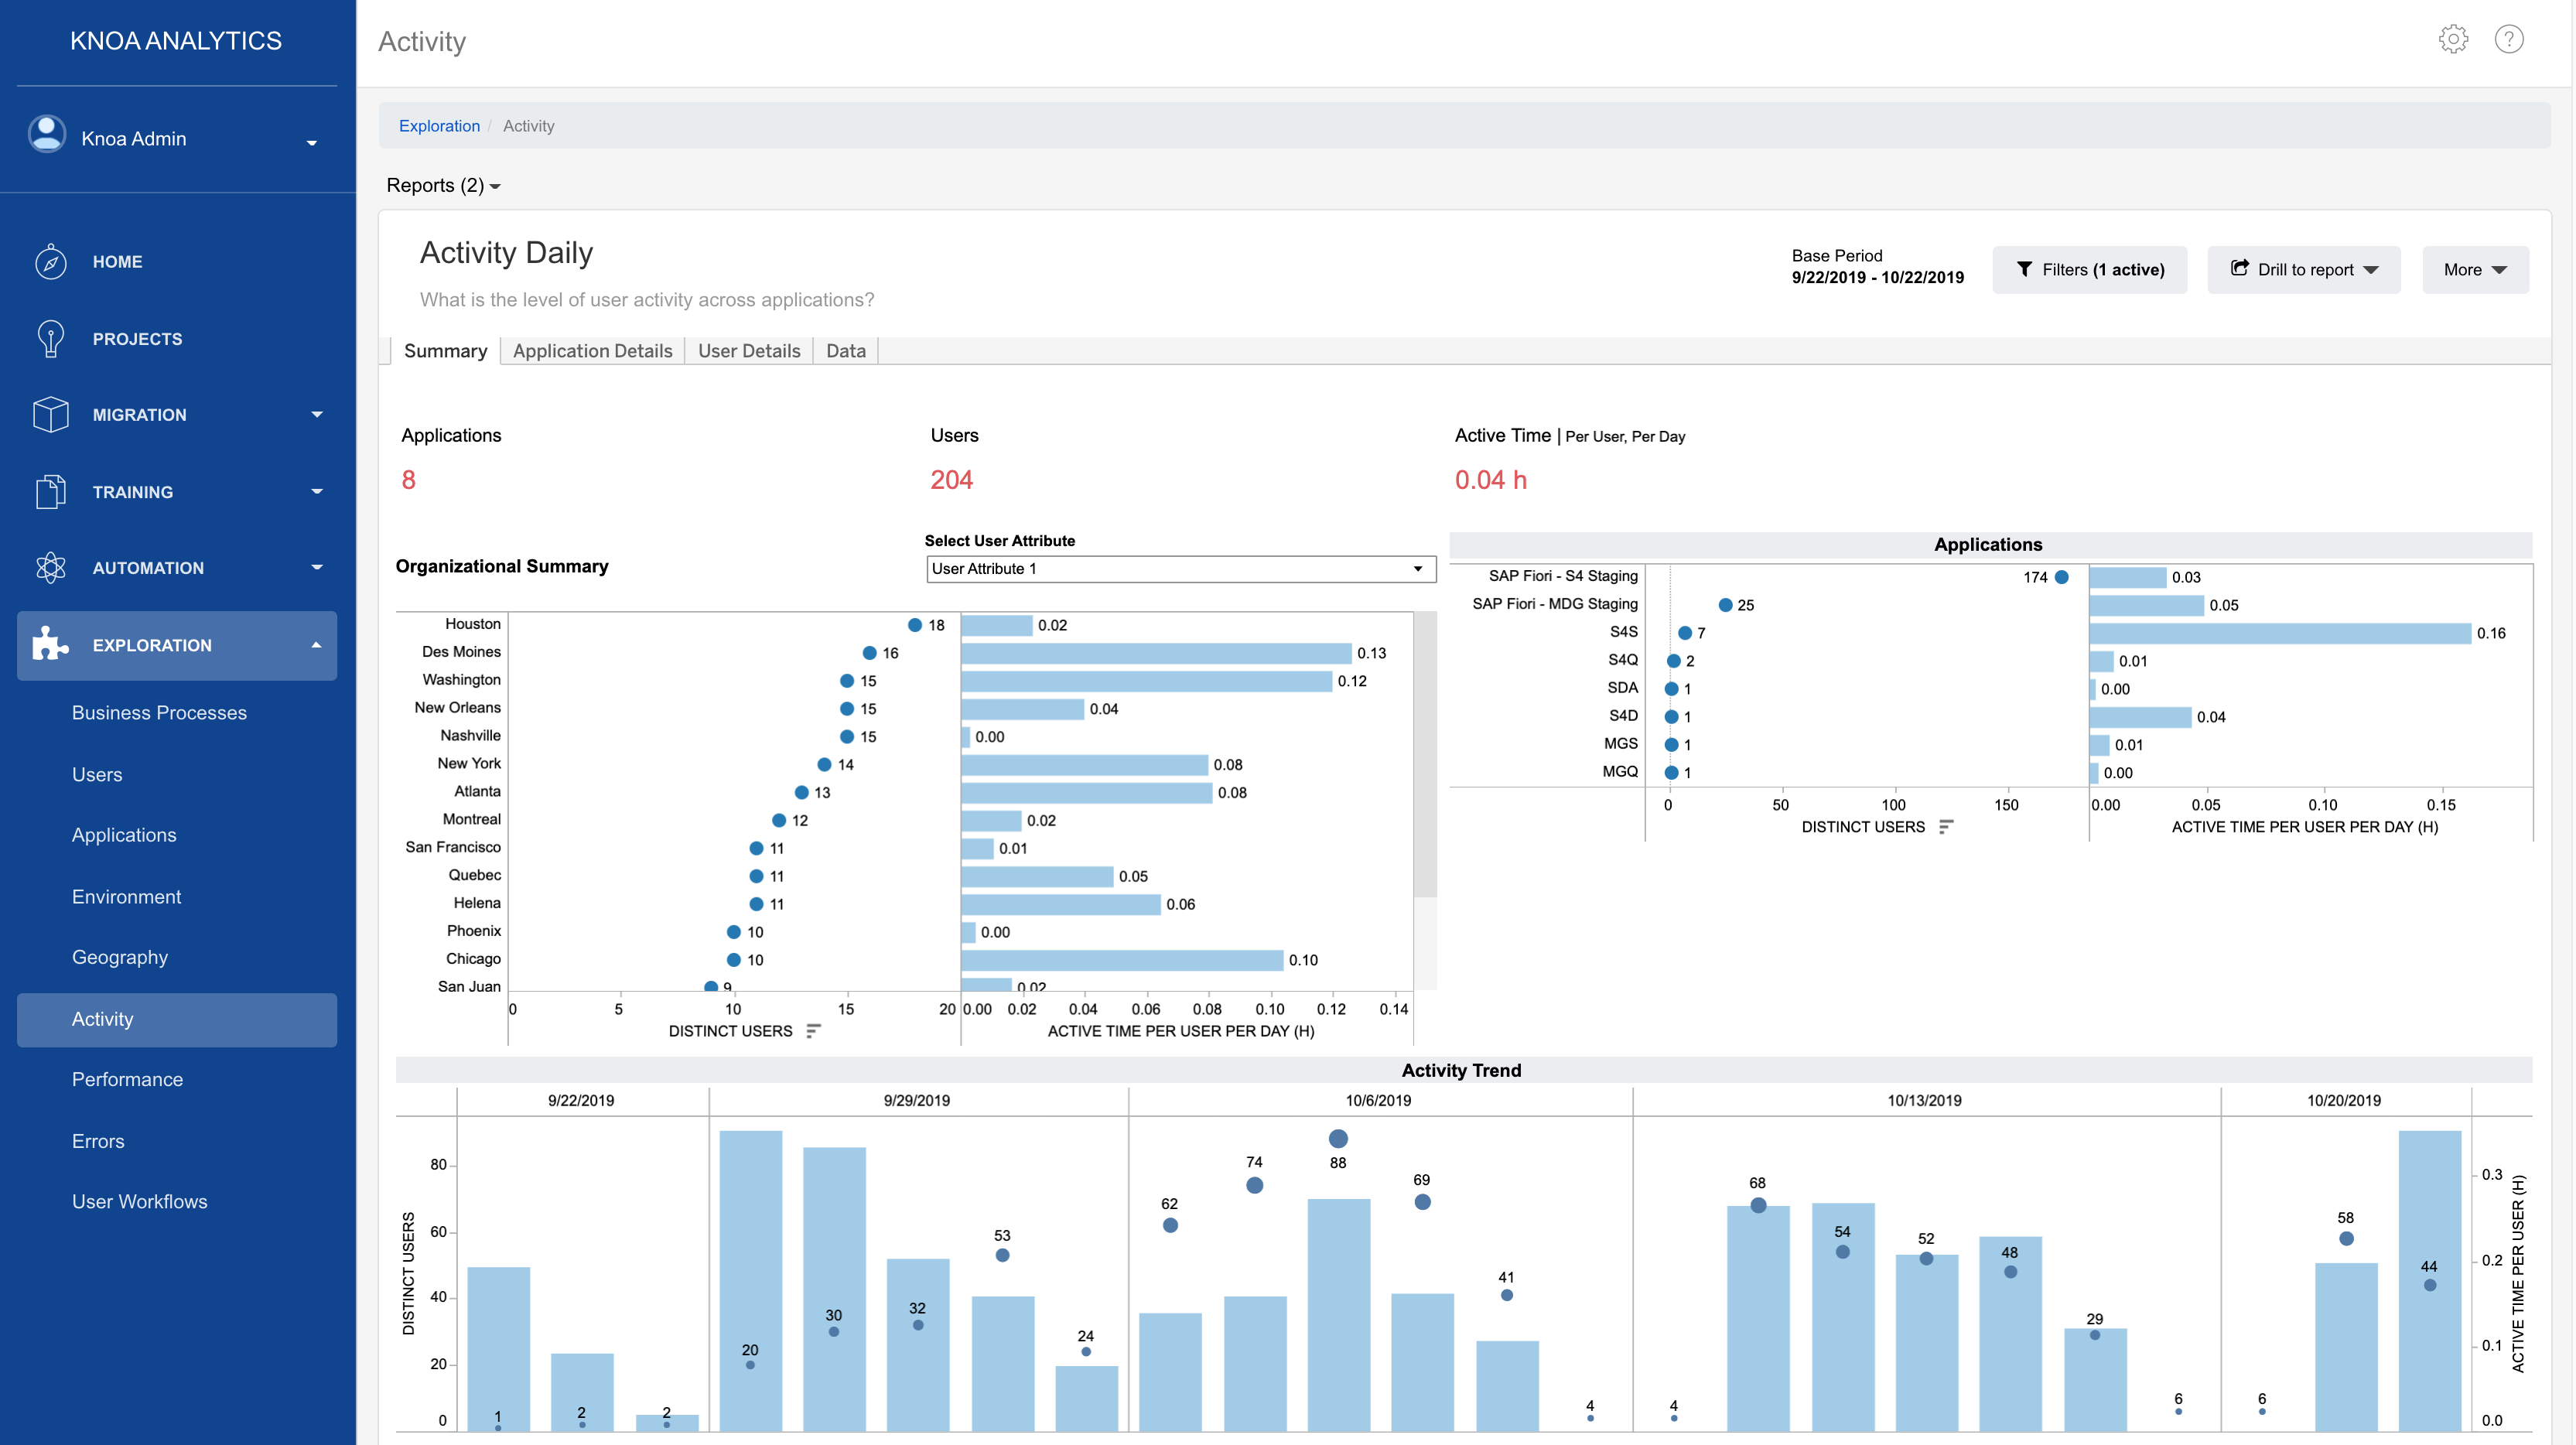Click the Active Time value 0.04 h
This screenshot has width=2576, height=1445.
pos(1490,480)
